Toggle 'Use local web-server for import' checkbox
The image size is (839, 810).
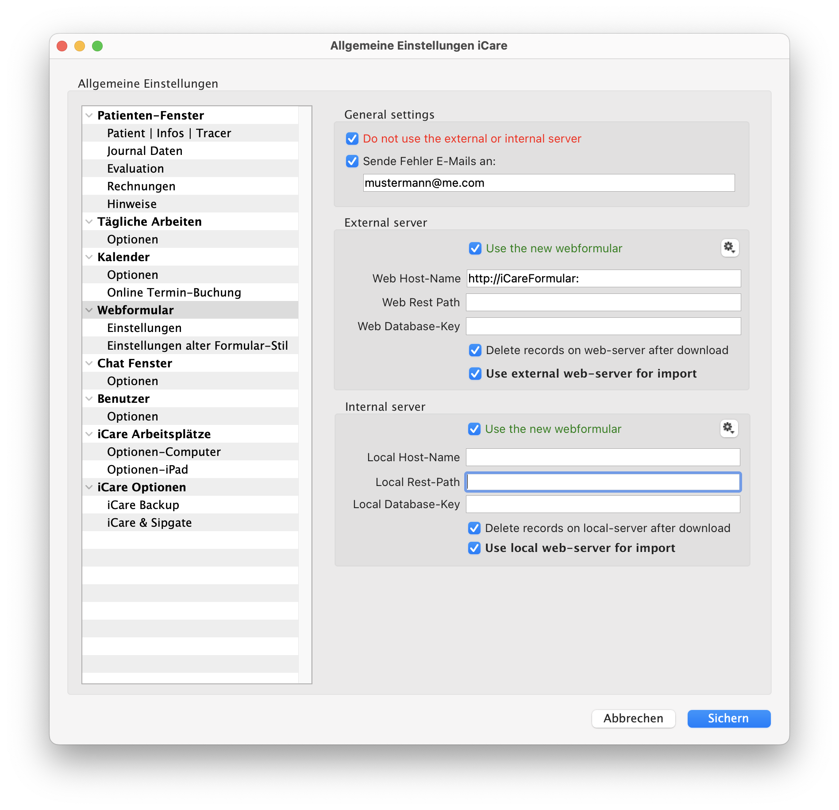pos(474,548)
